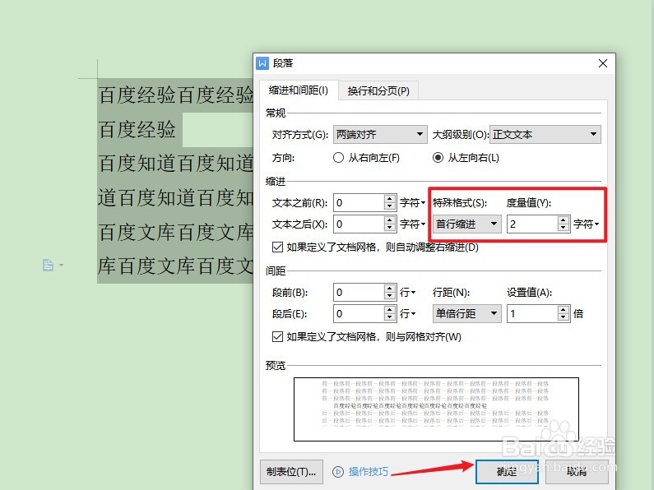Screen dimensions: 654x490
Task: Click the WPS Writer icon in dialog title
Action: click(262, 63)
